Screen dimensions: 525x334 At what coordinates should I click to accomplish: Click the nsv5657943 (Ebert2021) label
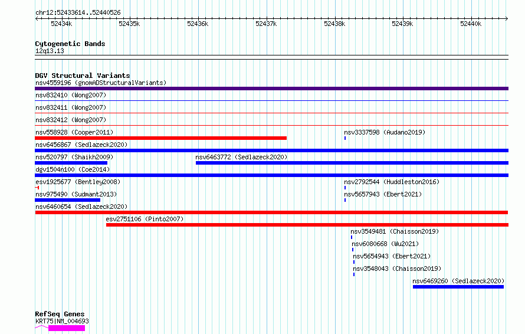click(x=383, y=194)
